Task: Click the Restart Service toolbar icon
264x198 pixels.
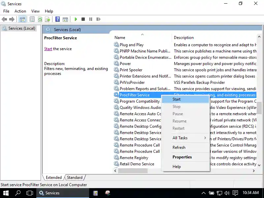Action: (98, 19)
